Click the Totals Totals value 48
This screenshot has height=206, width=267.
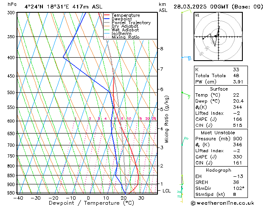[236, 75]
